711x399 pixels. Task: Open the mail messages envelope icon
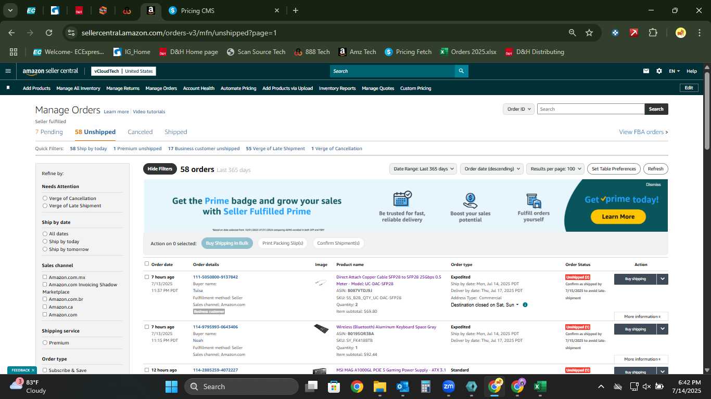click(x=646, y=71)
